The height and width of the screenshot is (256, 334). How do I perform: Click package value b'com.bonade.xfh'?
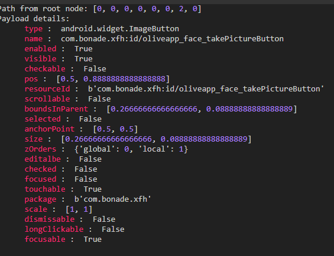113,199
